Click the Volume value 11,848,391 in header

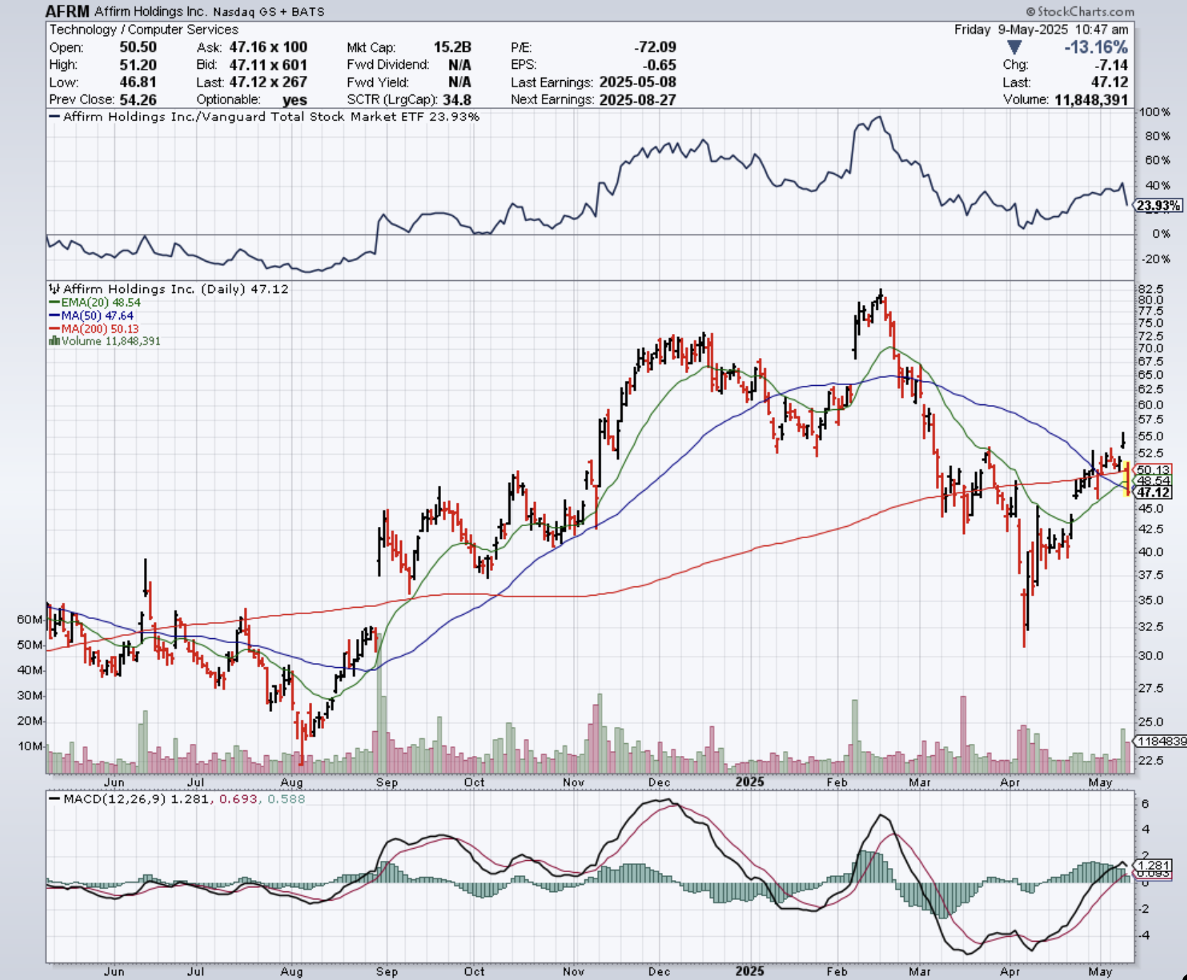point(1091,100)
